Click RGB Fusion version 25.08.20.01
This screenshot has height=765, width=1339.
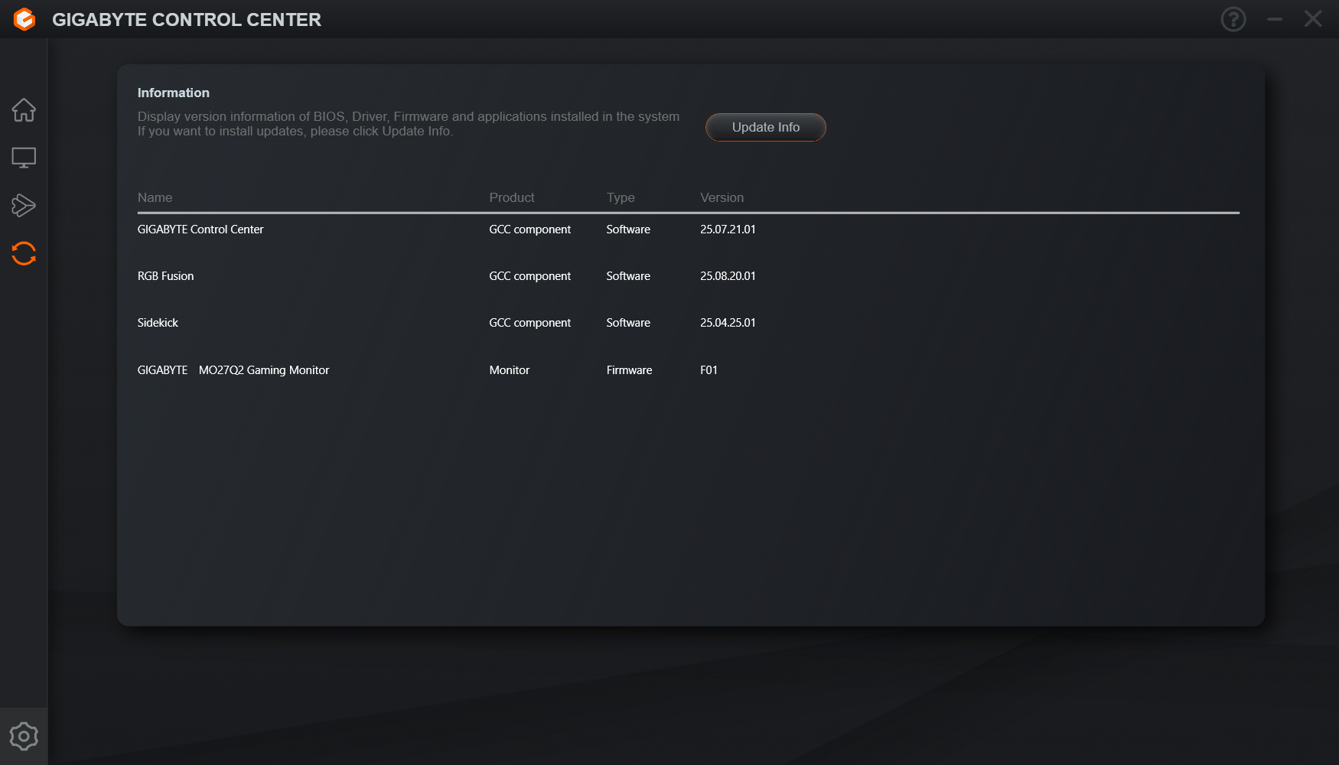click(728, 276)
